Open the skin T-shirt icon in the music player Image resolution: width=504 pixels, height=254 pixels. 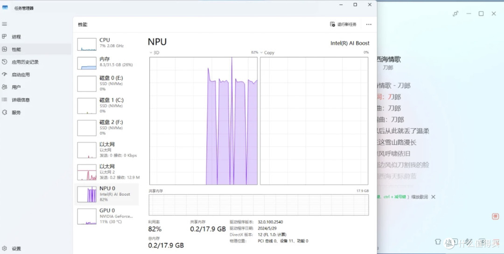[437, 241]
